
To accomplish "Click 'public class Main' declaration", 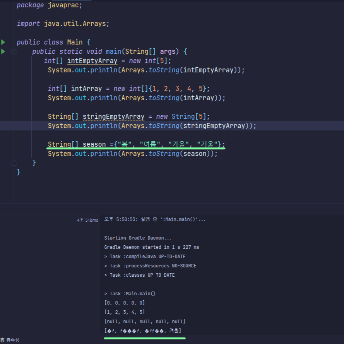I will (x=53, y=42).
